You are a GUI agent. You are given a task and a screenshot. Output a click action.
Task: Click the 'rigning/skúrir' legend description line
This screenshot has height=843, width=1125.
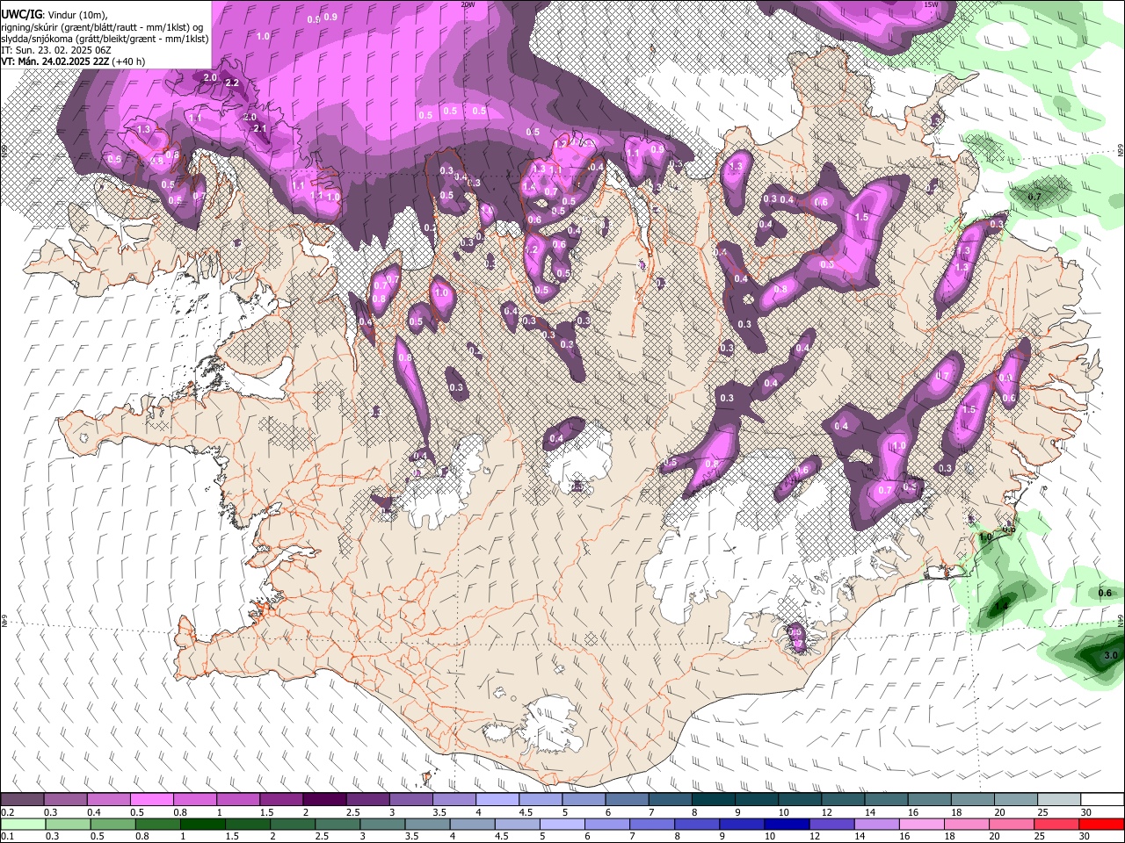coord(103,27)
